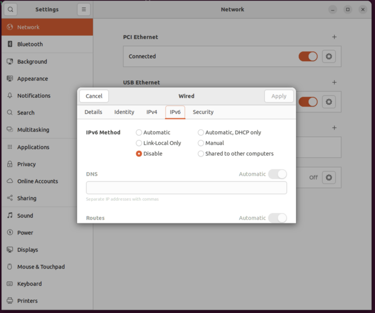Select the Automatic IPv6 method
The image size is (375, 313).
click(139, 133)
